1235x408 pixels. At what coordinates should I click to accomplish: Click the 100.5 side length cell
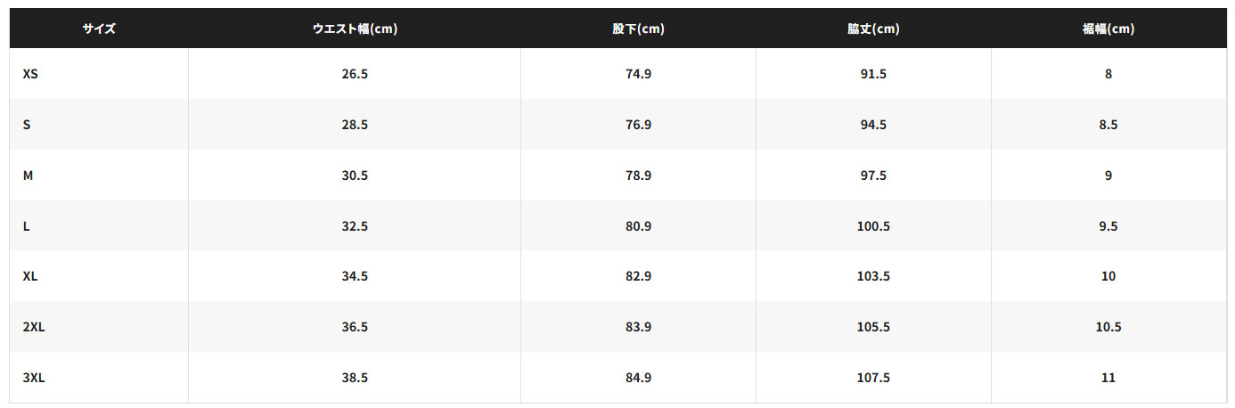[873, 226]
